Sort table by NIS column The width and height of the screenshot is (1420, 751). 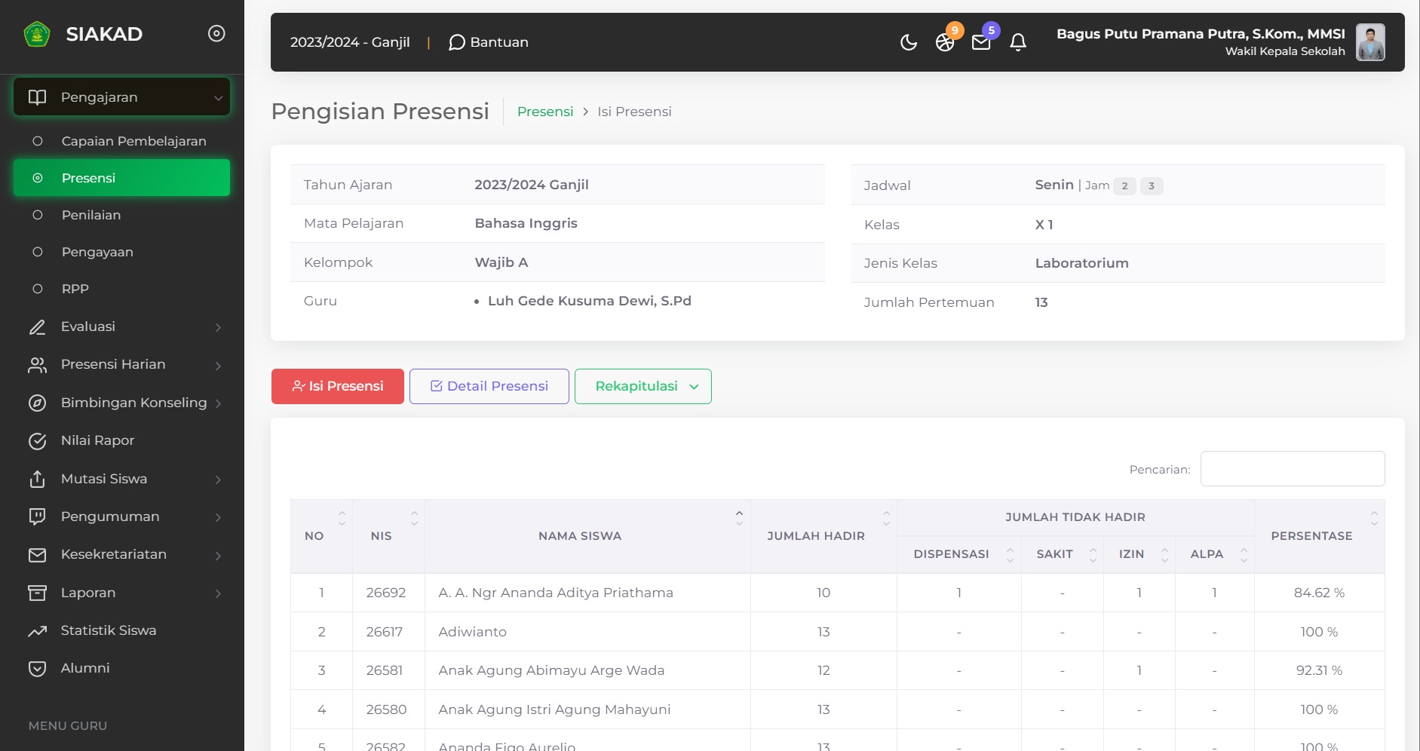click(x=388, y=536)
